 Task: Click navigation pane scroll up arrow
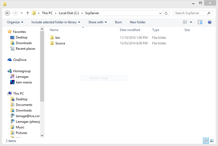pyautogui.click(x=42, y=29)
